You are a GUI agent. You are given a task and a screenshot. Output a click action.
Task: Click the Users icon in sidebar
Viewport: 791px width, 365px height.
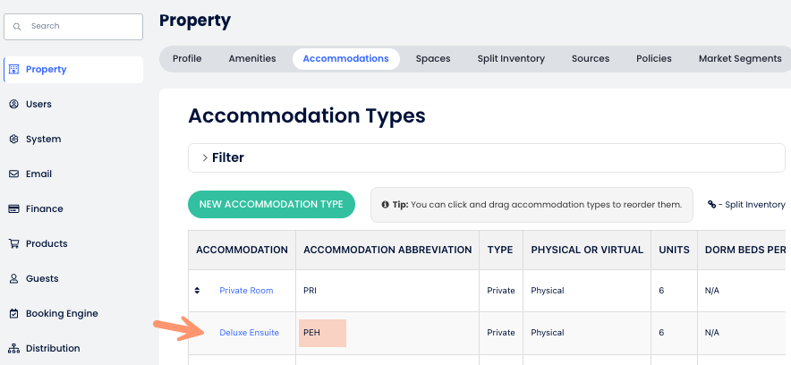click(14, 105)
